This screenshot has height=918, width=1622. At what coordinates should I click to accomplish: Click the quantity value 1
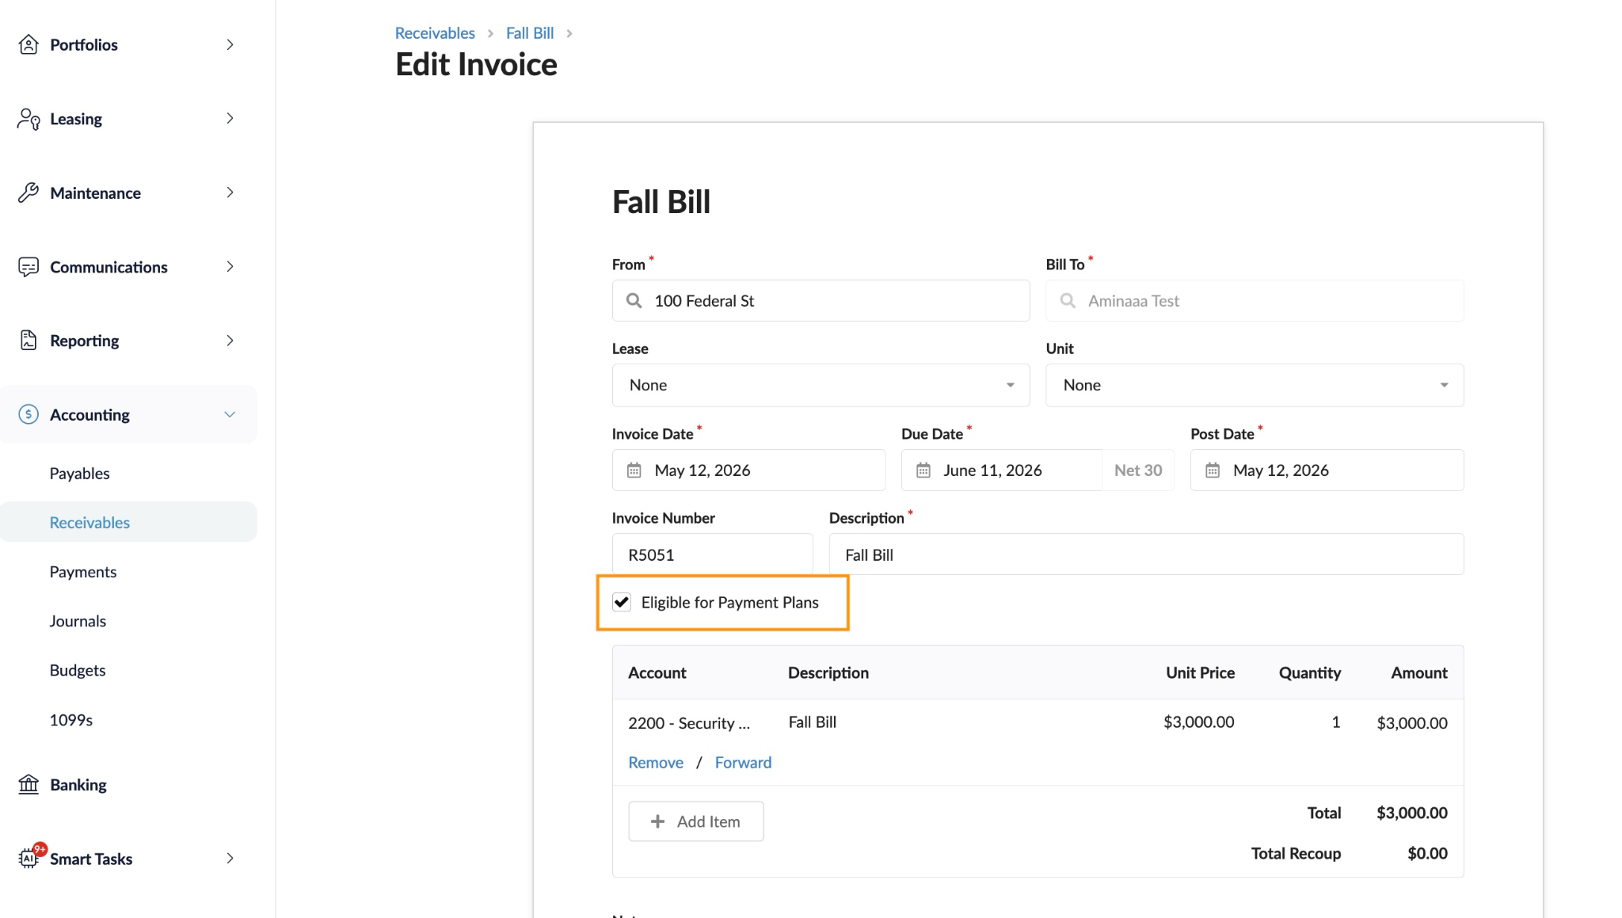1336,722
